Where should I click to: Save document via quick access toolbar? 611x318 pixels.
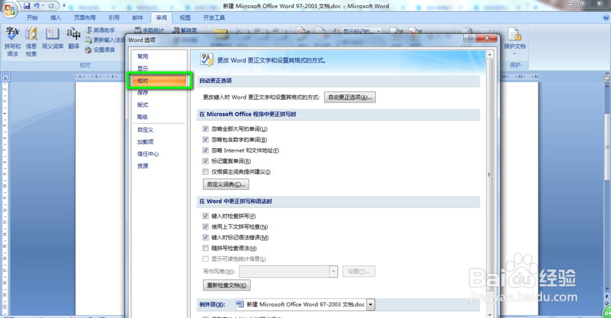26,6
